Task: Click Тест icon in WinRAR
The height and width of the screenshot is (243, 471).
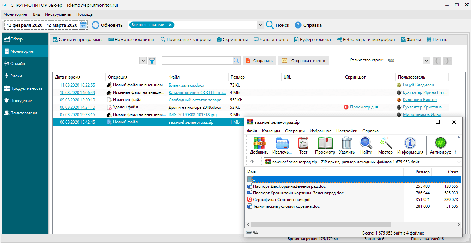Action: pyautogui.click(x=303, y=146)
